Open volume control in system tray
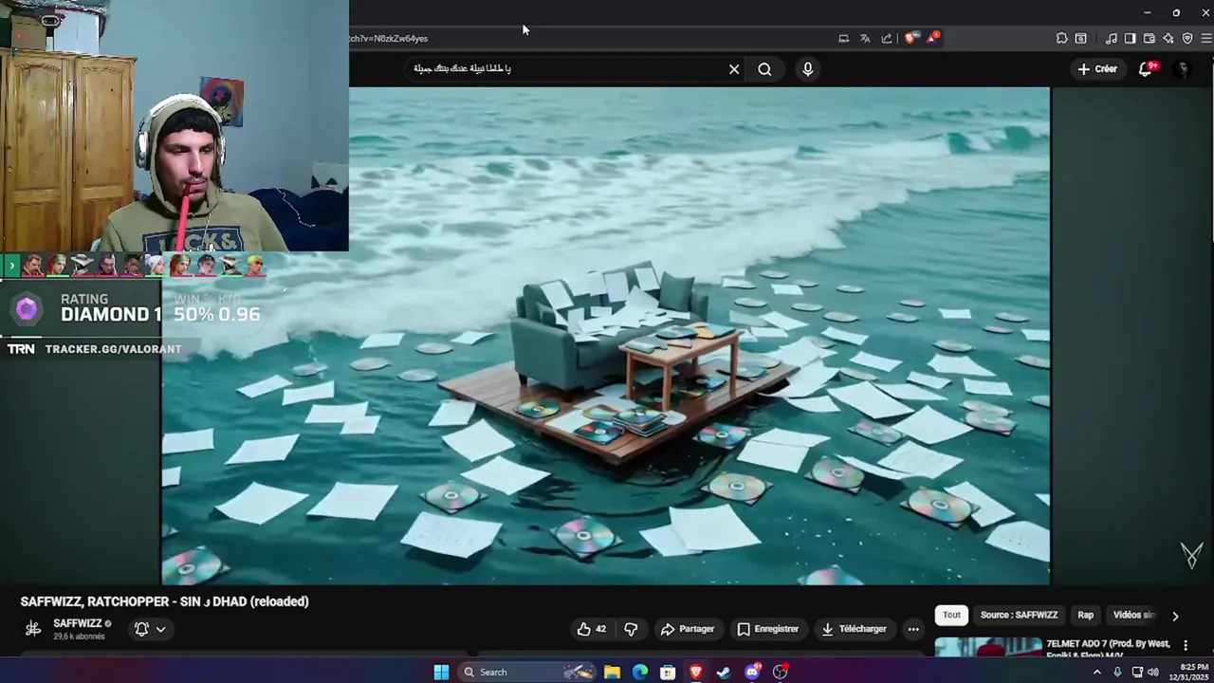This screenshot has width=1214, height=683. (x=1153, y=672)
